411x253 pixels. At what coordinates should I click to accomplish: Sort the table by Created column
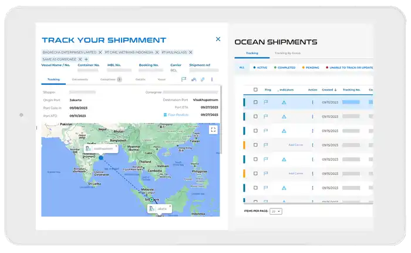coord(326,90)
